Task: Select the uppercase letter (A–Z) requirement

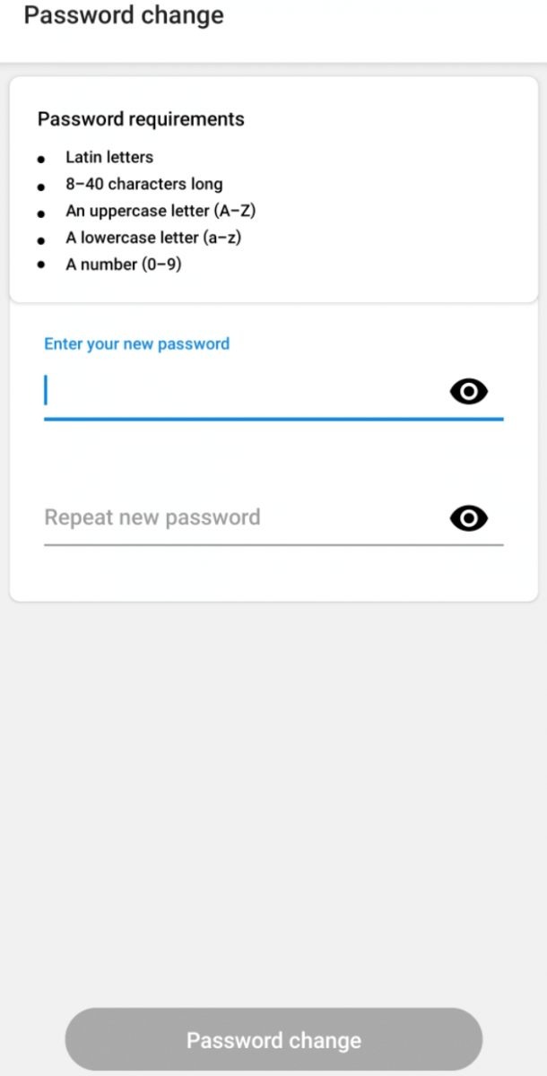Action: click(x=161, y=211)
